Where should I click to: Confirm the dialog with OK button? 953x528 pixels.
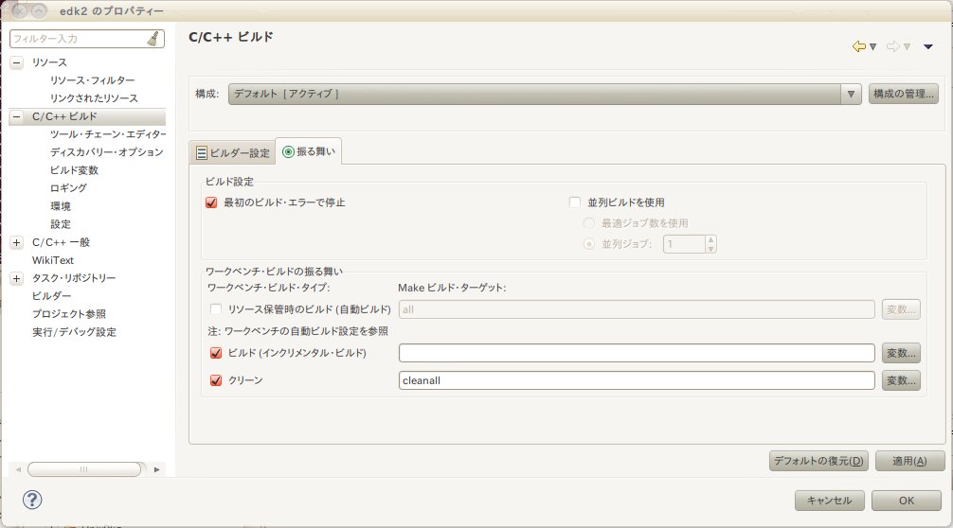[907, 501]
